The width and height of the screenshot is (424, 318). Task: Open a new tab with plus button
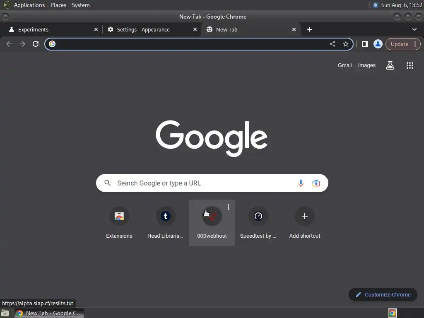310,29
